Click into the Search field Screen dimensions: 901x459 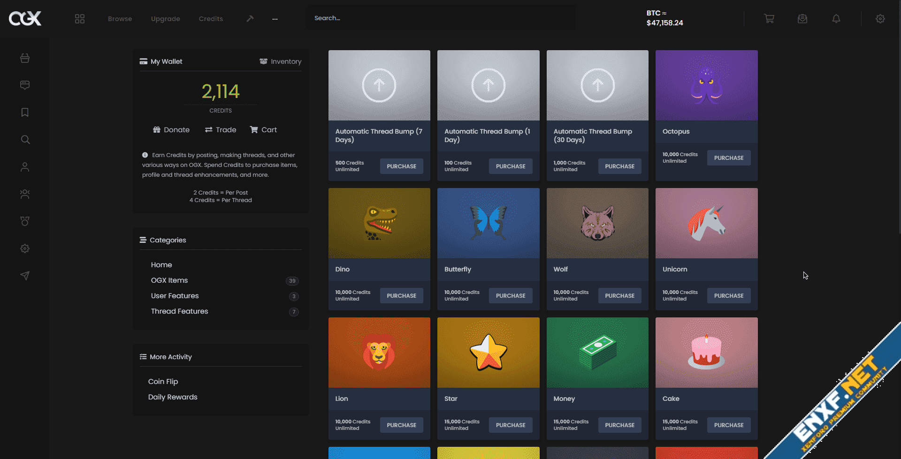coord(441,18)
